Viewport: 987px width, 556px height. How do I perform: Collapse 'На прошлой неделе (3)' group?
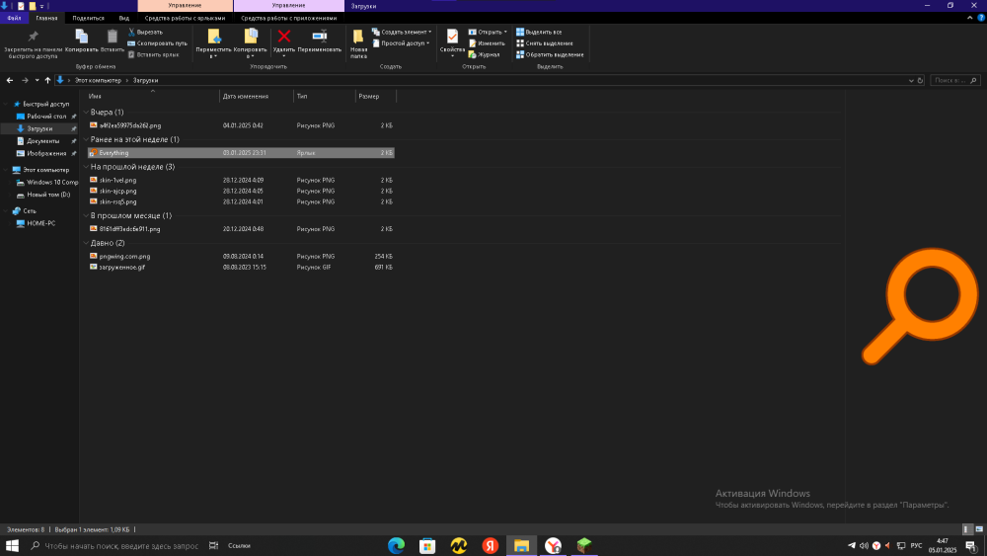(86, 167)
